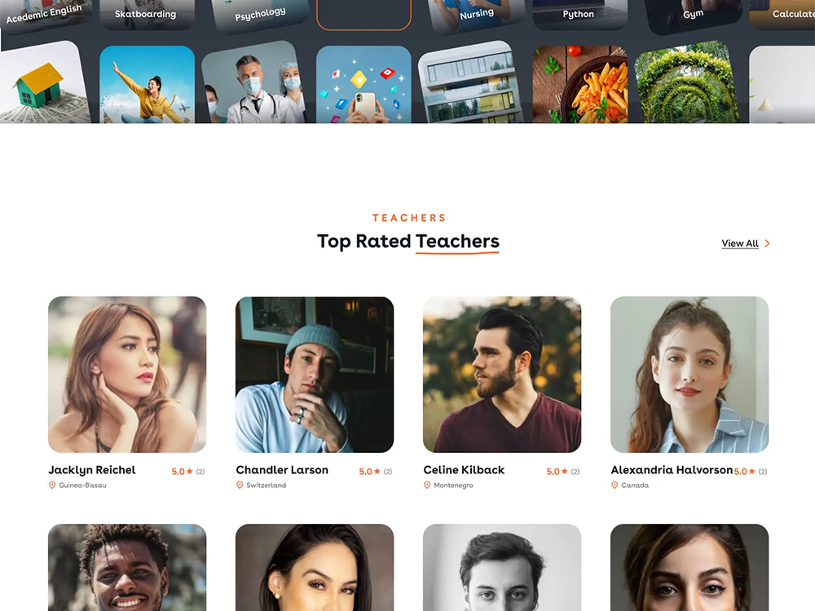The image size is (815, 611).
Task: Select the pasta dish category image
Action: pos(580,84)
